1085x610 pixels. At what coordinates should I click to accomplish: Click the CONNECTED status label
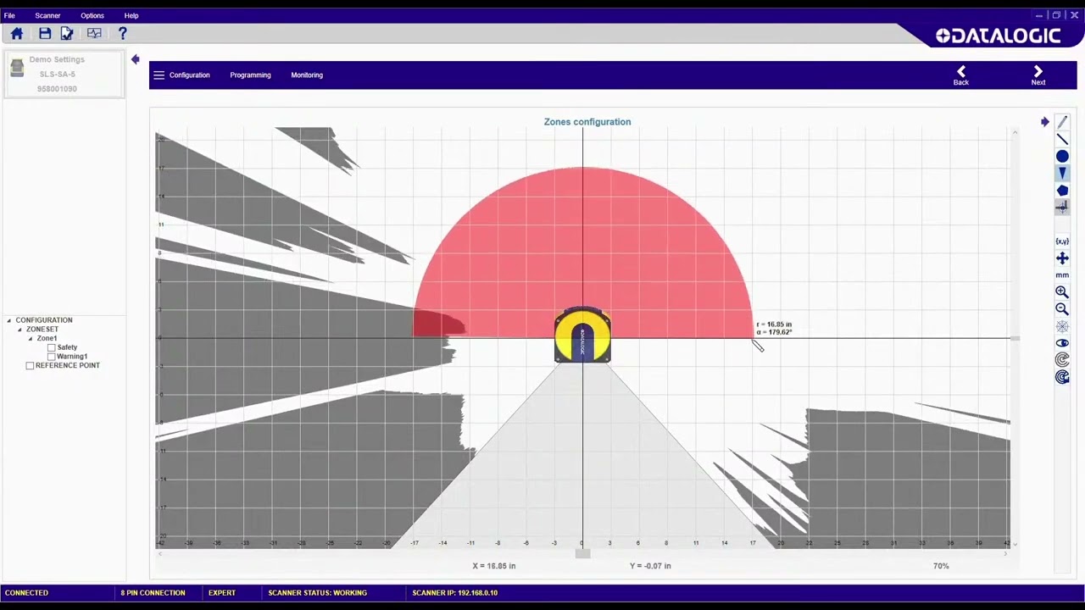click(x=26, y=593)
